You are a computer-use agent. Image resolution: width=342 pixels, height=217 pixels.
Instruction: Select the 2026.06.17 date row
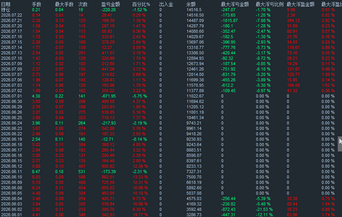[x=12, y=150]
